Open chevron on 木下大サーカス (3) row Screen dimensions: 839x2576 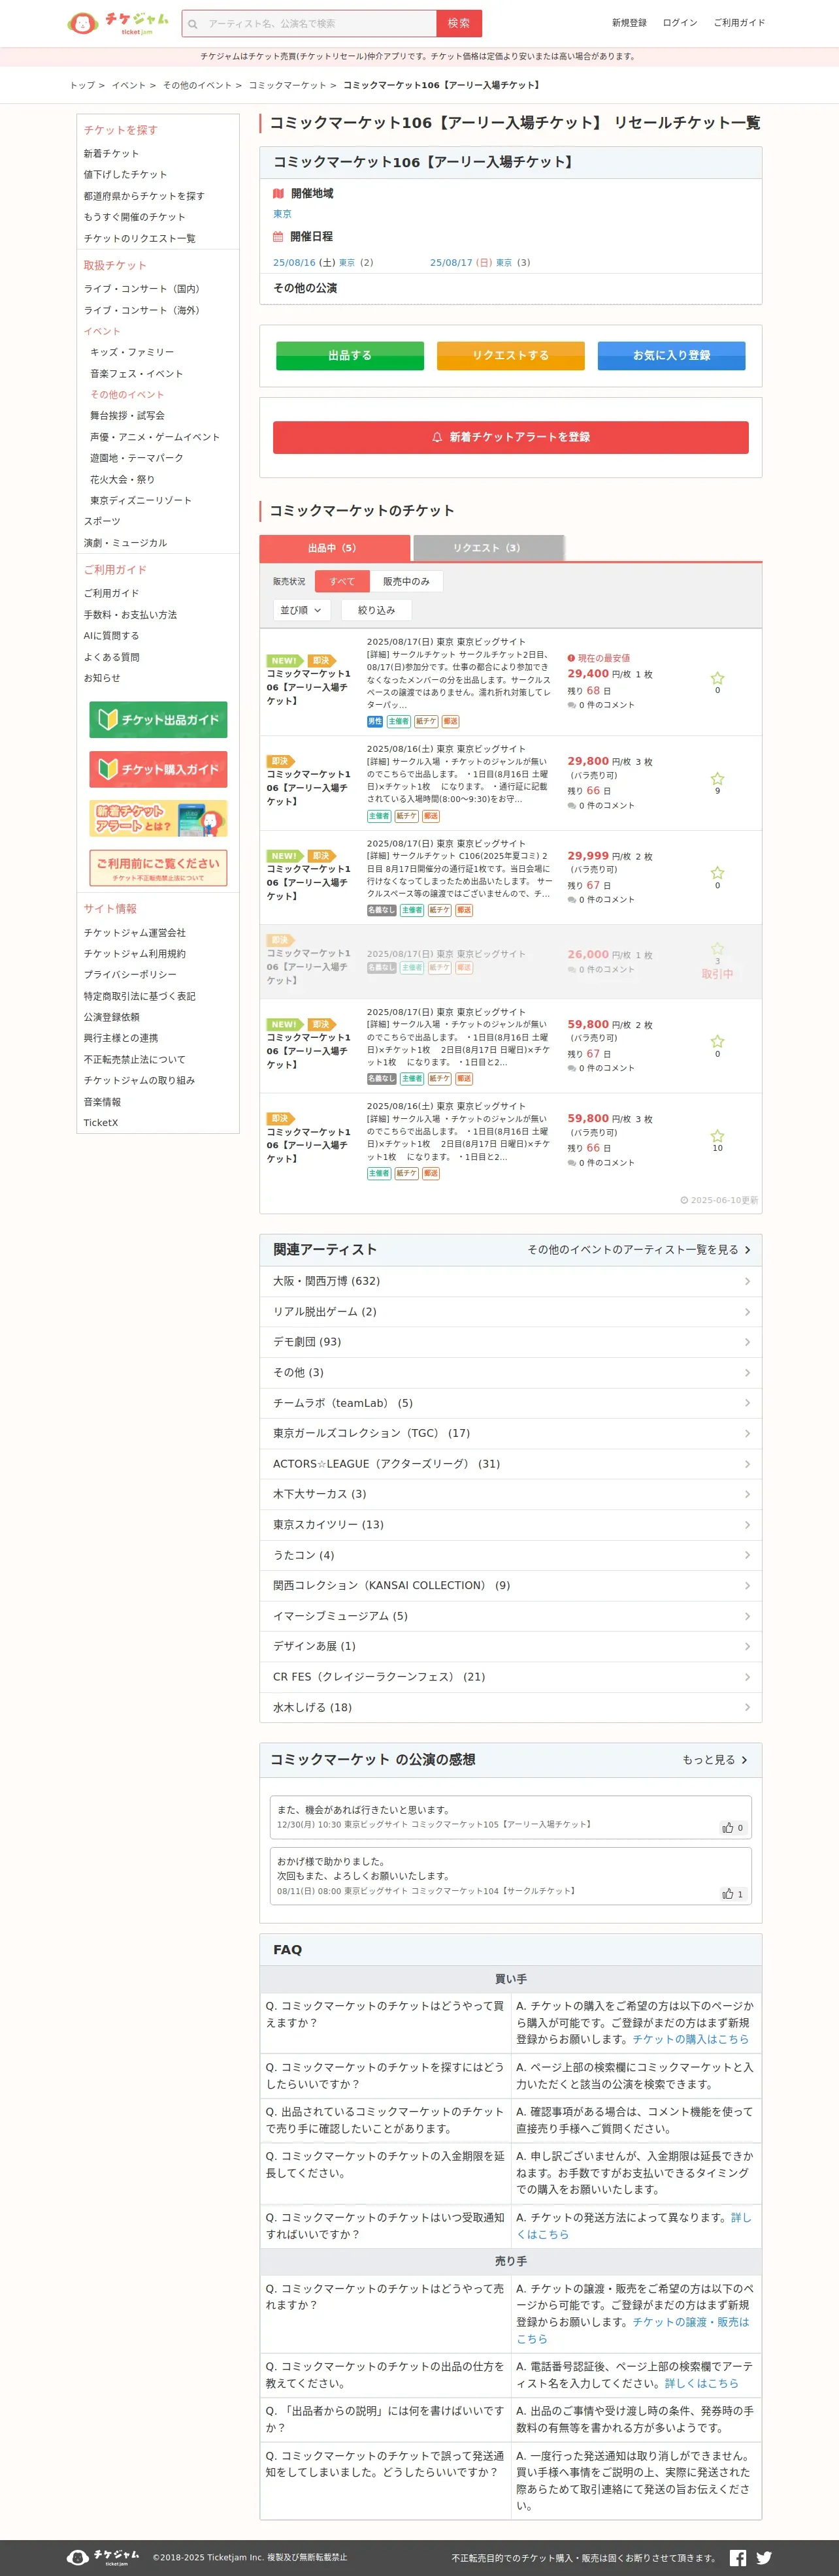pos(747,1494)
